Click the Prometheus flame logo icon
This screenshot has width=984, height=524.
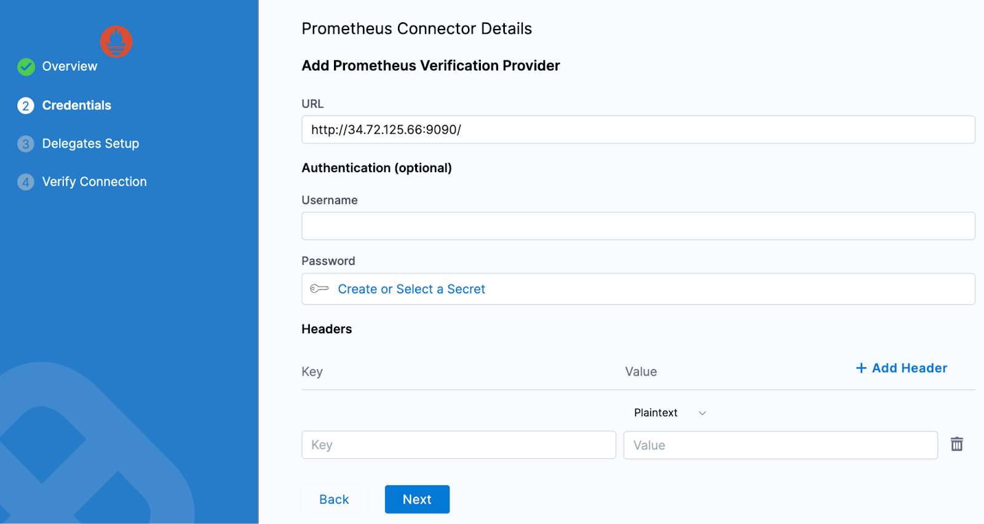pos(116,42)
